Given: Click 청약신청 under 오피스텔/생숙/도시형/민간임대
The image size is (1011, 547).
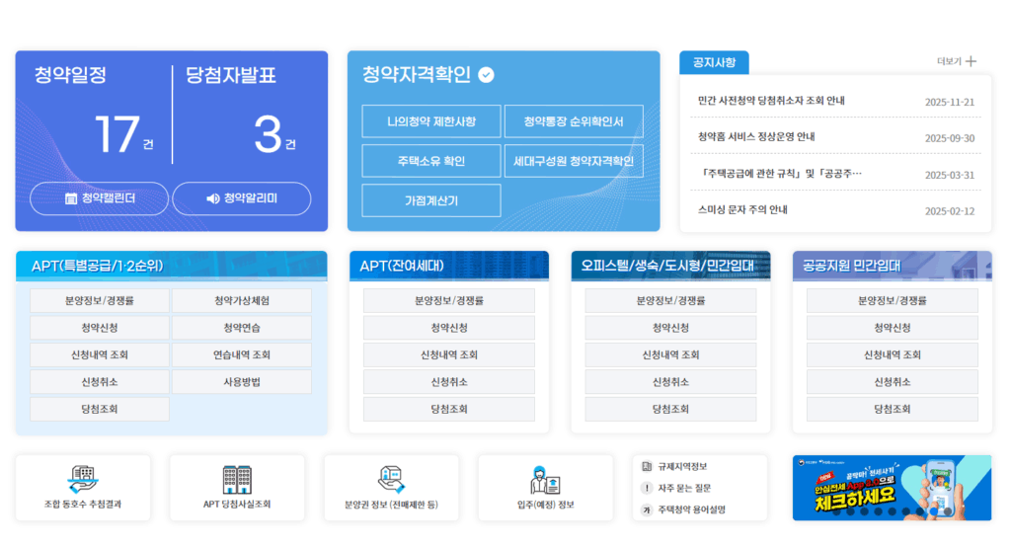Looking at the screenshot, I should click(670, 328).
